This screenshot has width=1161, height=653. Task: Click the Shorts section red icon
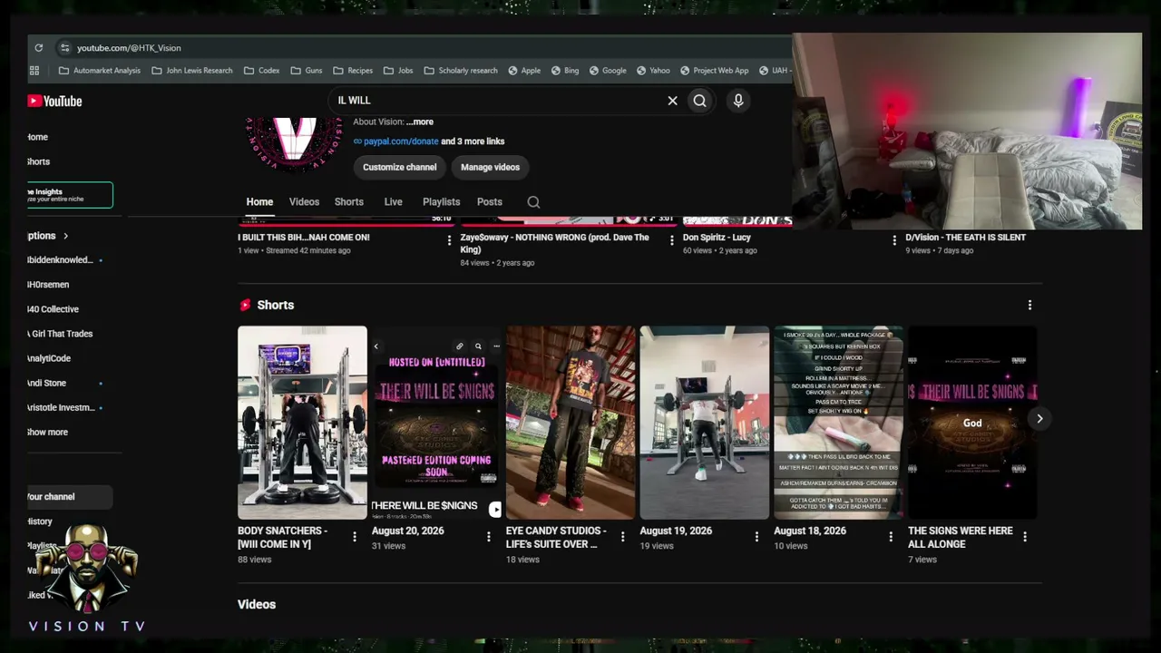pos(244,306)
